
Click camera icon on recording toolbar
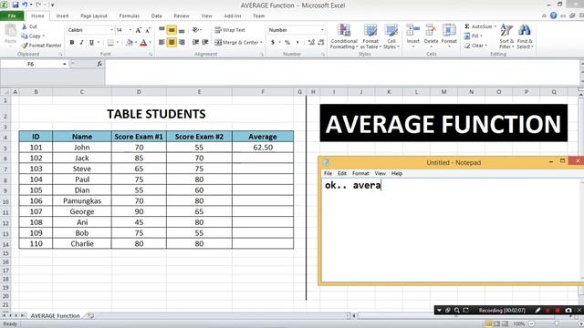[568, 310]
